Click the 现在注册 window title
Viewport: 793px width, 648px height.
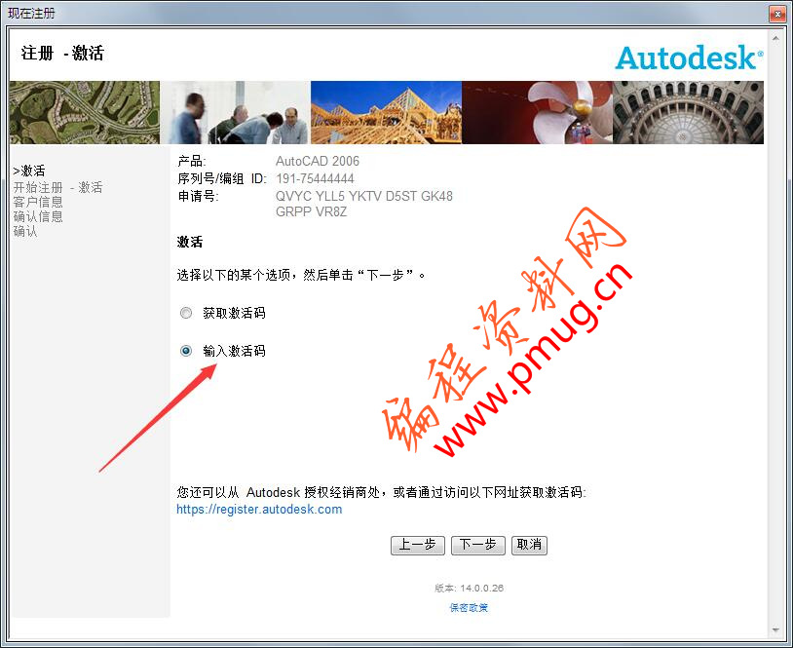(31, 13)
